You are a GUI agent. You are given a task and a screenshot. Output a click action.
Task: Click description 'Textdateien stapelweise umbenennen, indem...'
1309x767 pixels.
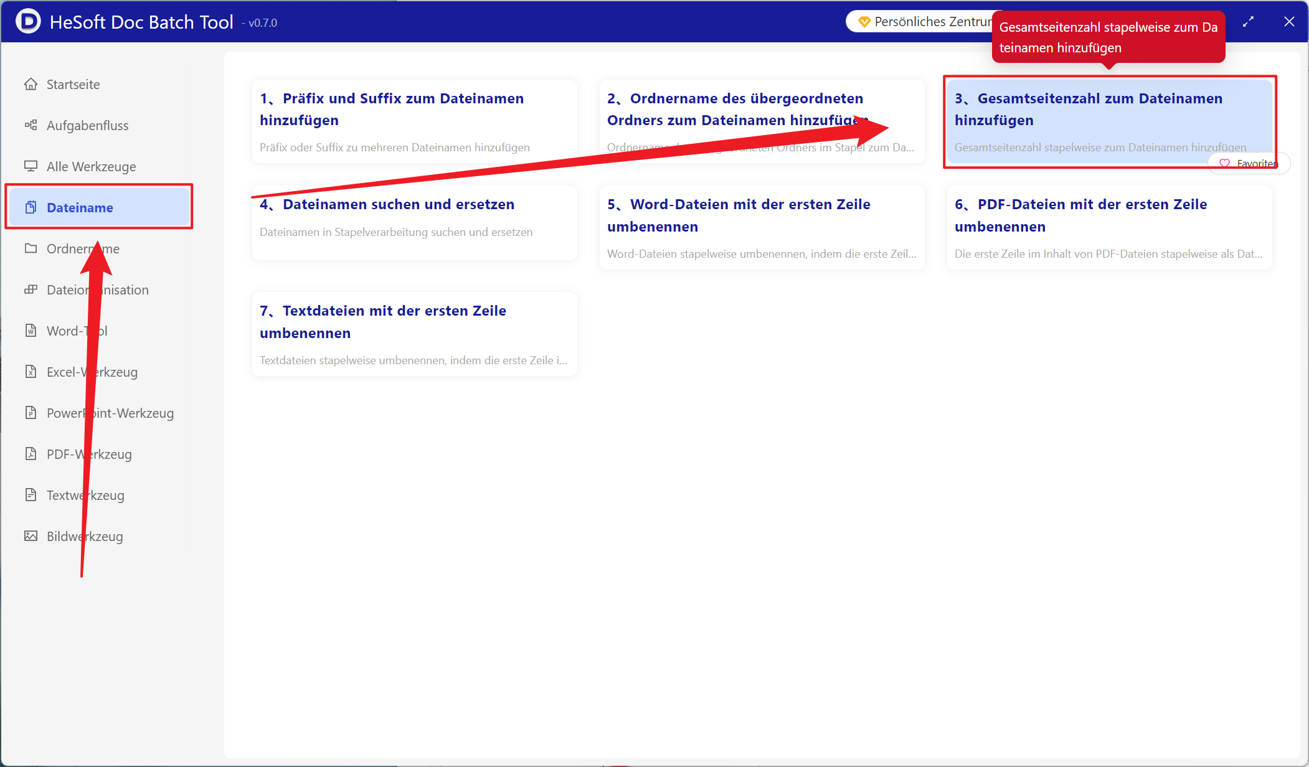pos(413,360)
